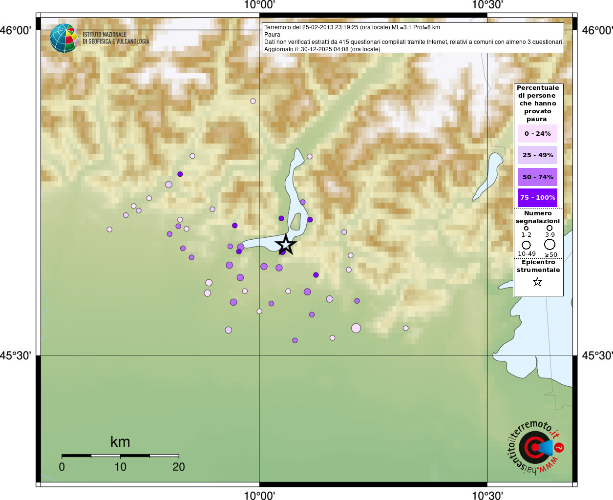Screen dimensions: 613x500
Task: Click the epicenter star on the map
Action: point(286,244)
